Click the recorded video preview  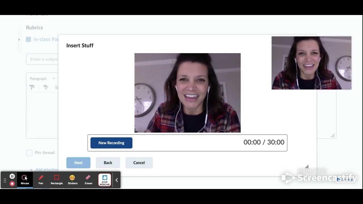pos(187,93)
